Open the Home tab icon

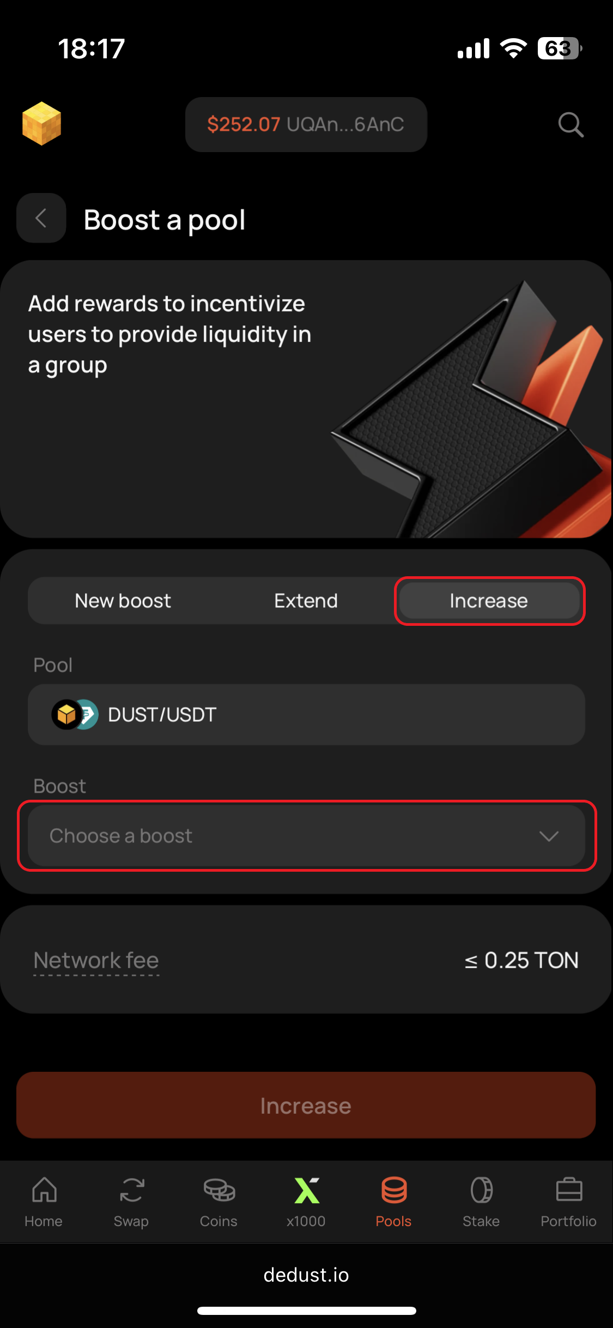[44, 1190]
